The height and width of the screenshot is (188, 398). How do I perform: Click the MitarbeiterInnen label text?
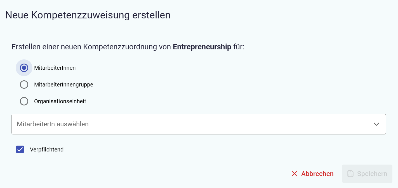point(55,68)
